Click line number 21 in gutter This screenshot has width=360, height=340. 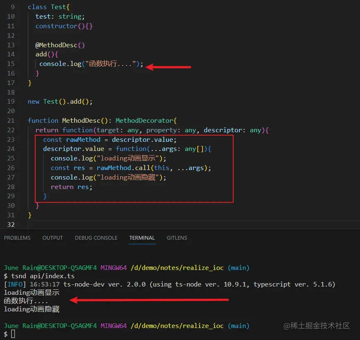pos(11,121)
